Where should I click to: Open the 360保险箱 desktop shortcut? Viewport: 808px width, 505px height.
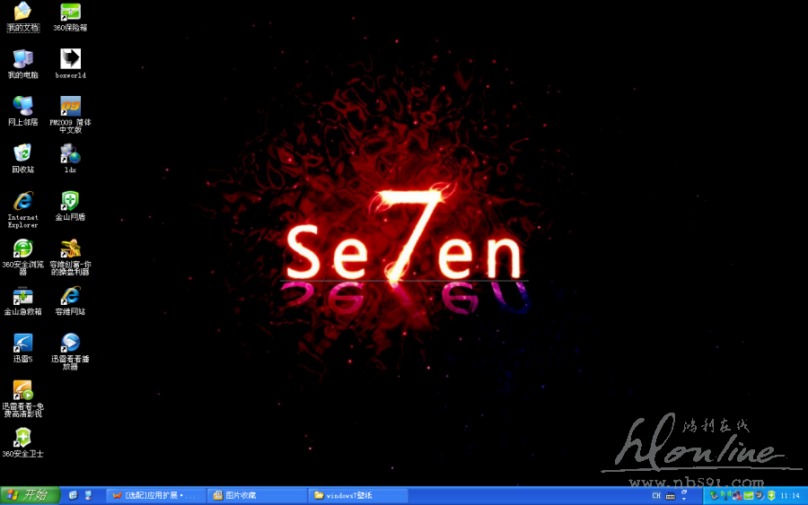(x=70, y=13)
